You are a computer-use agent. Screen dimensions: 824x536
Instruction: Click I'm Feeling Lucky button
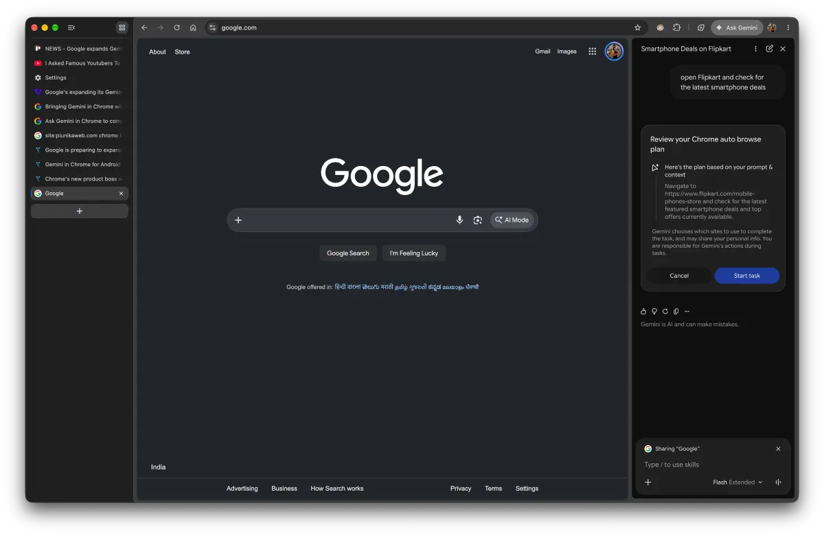414,253
